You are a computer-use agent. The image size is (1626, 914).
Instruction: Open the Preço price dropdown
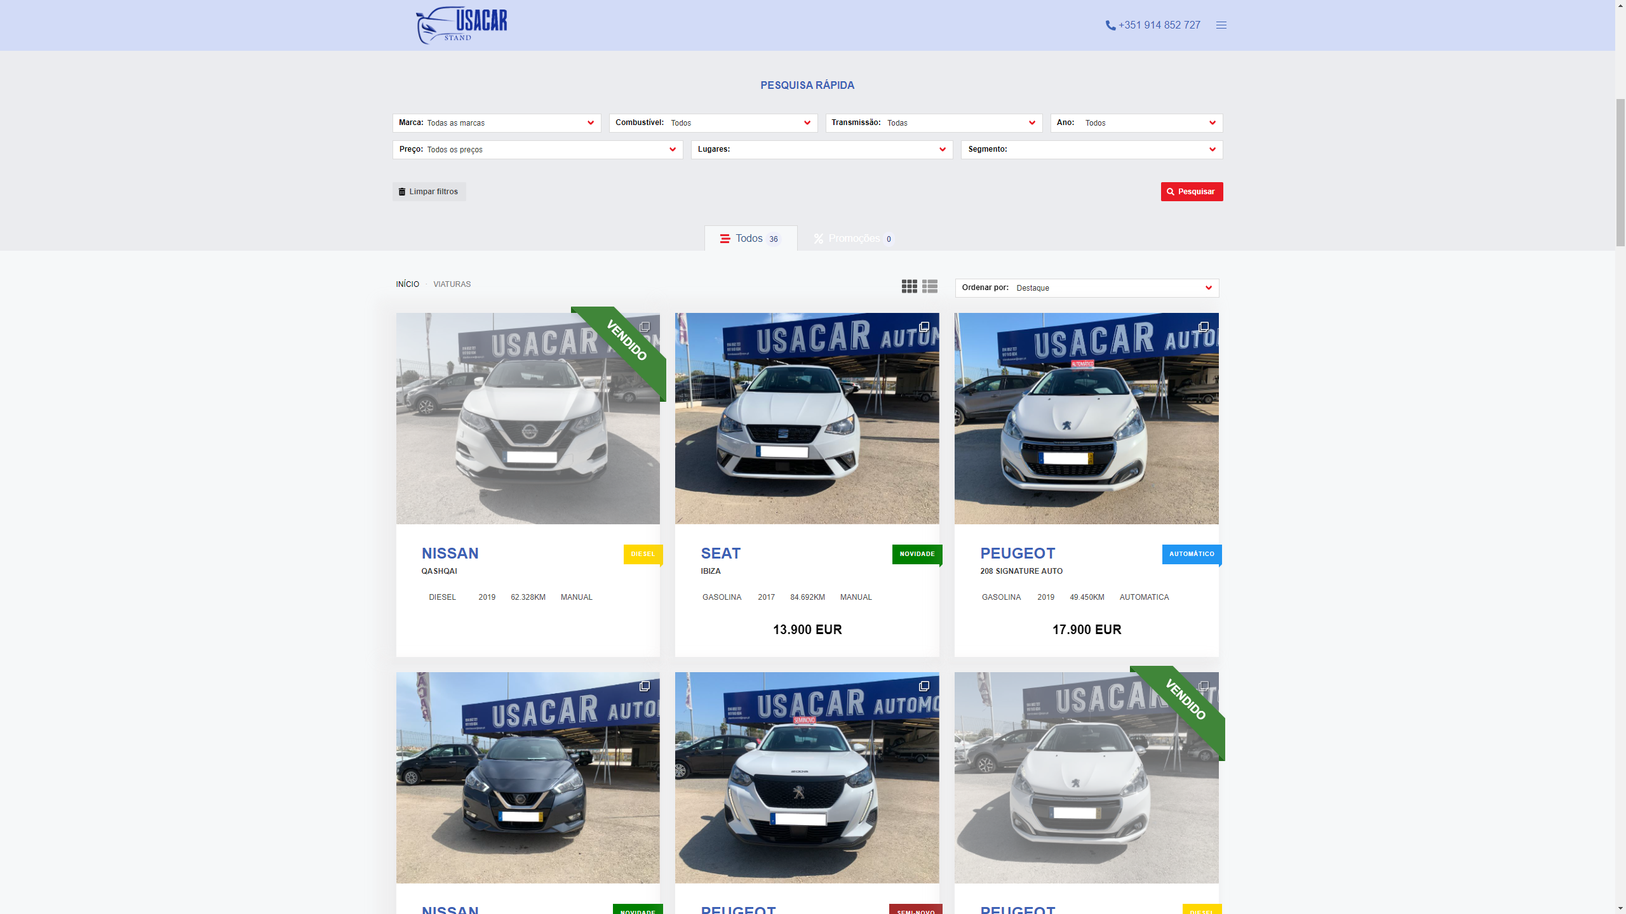(x=537, y=149)
